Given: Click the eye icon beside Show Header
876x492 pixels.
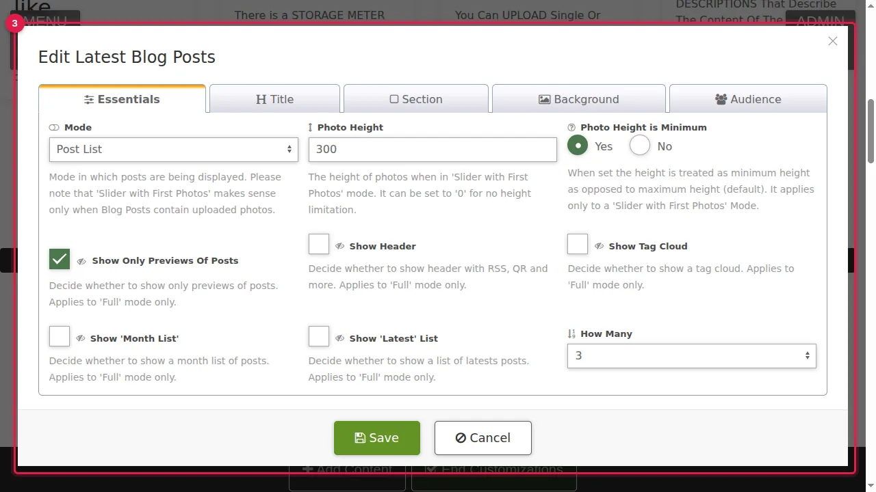Looking at the screenshot, I should pos(340,246).
